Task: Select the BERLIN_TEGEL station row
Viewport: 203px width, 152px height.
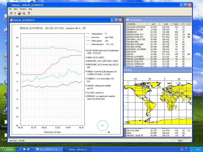Action: pos(135,61)
